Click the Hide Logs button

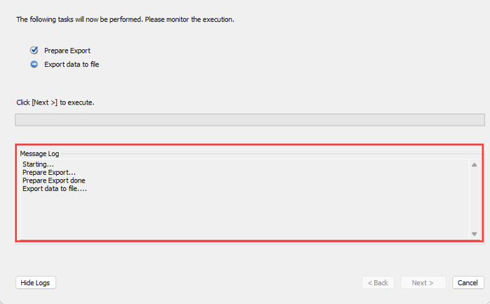[x=36, y=282]
